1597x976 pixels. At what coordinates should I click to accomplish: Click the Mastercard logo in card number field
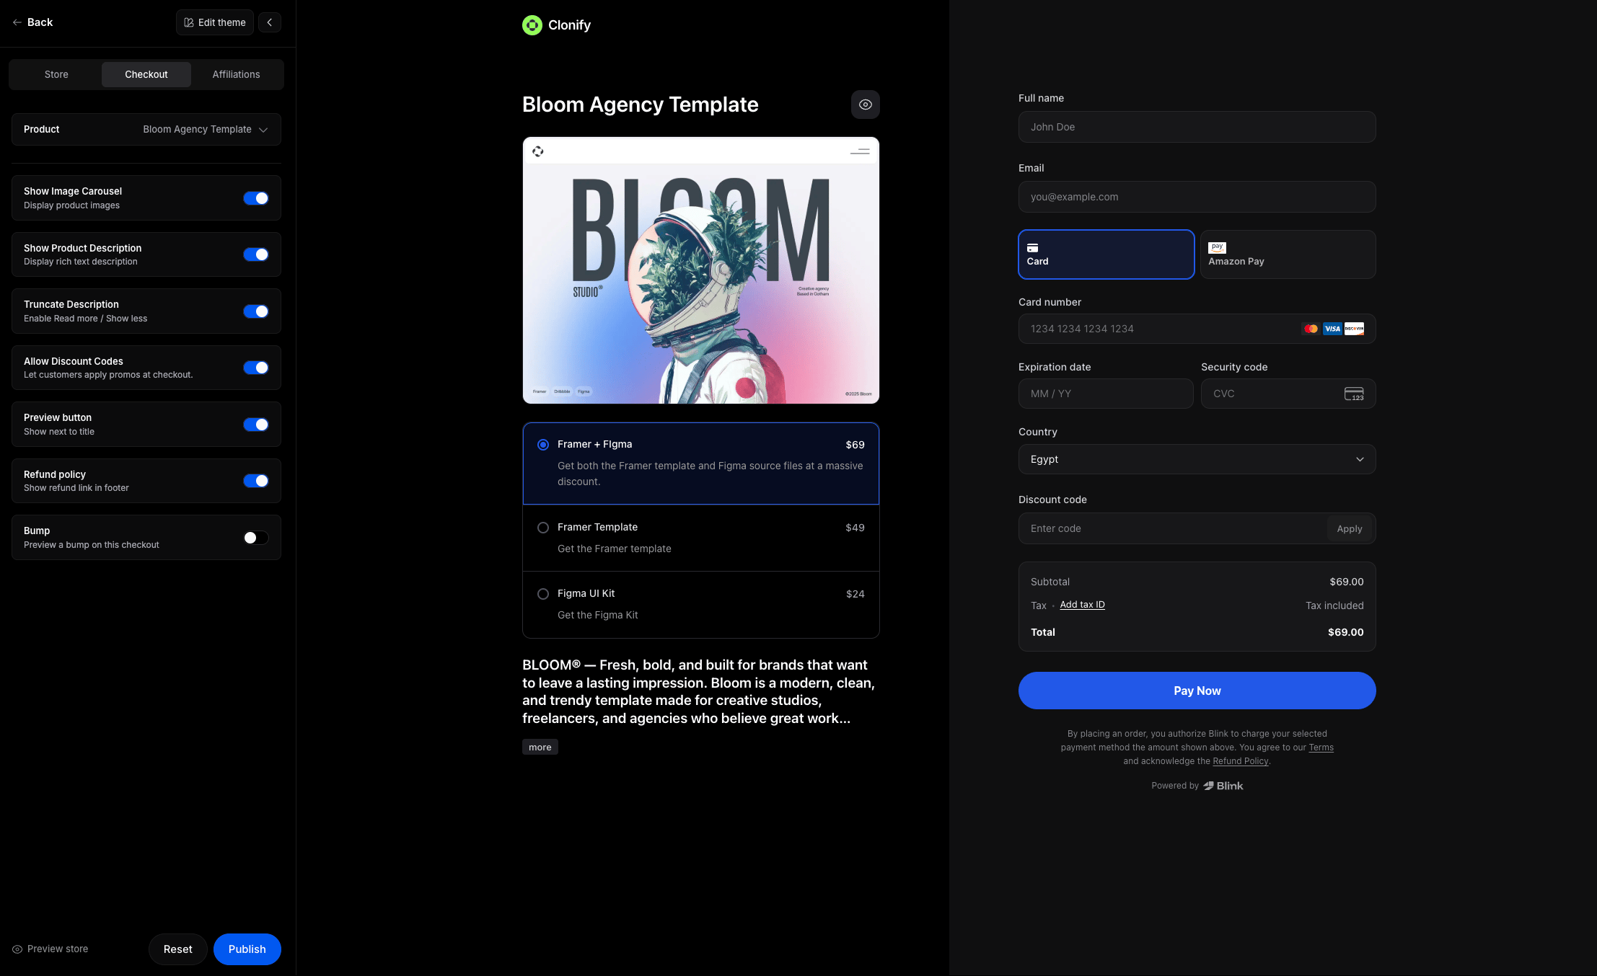click(1311, 329)
